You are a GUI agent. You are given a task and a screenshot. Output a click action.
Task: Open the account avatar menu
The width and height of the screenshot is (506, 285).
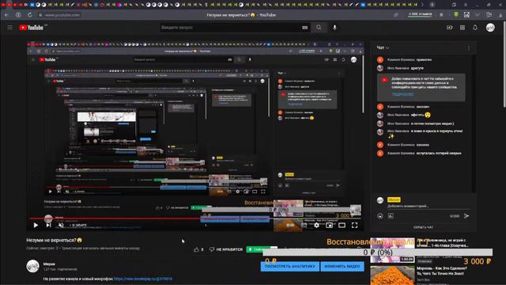click(490, 28)
